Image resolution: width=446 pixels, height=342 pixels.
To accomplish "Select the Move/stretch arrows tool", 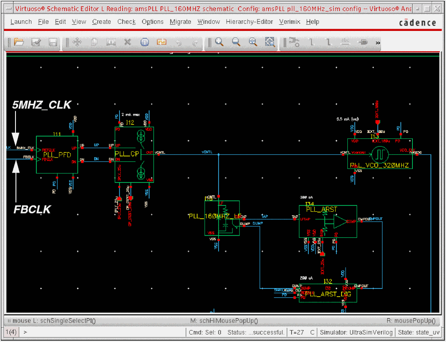I will tap(77, 42).
